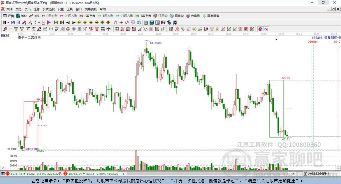This screenshot has width=341, height=184.
Task: Click 收688266日线 status text
Action: (318, 174)
